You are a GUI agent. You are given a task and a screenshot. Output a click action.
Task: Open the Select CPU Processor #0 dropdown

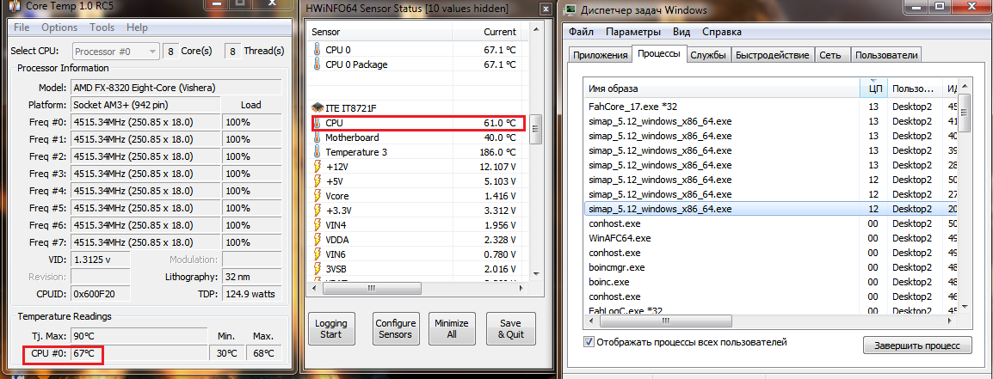pyautogui.click(x=116, y=51)
